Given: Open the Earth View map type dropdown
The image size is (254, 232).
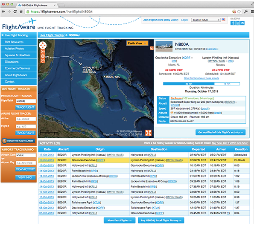Looking at the screenshot, I should pyautogui.click(x=137, y=43).
